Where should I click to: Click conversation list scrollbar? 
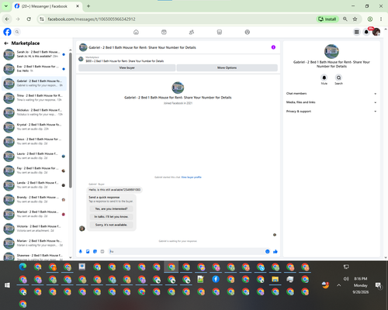[x=71, y=120]
